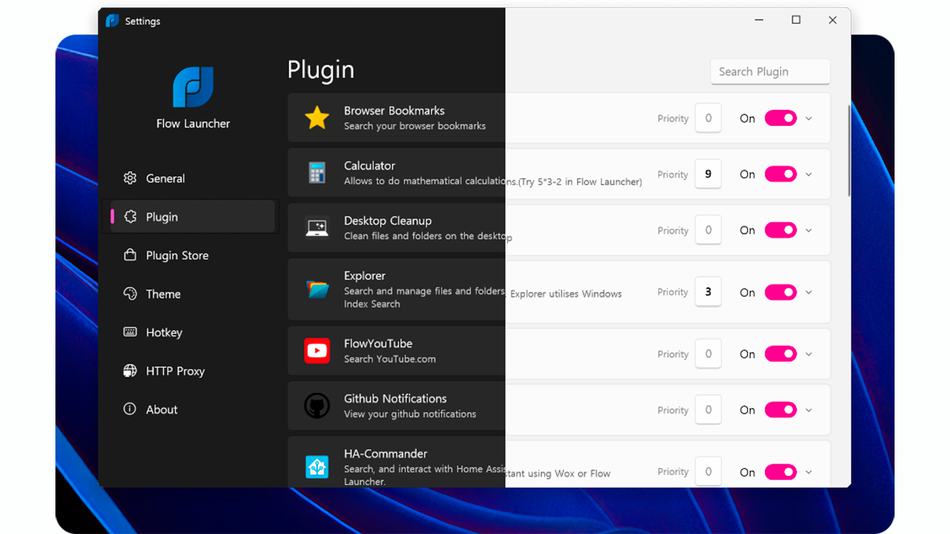
Task: Click the Explorer folder plugin icon
Action: 316,290
